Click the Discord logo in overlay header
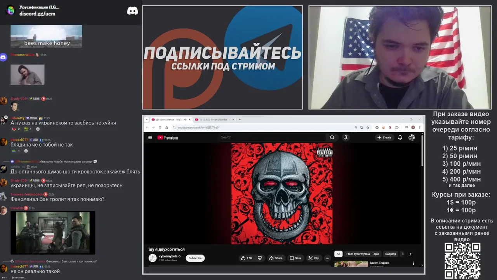 click(132, 11)
